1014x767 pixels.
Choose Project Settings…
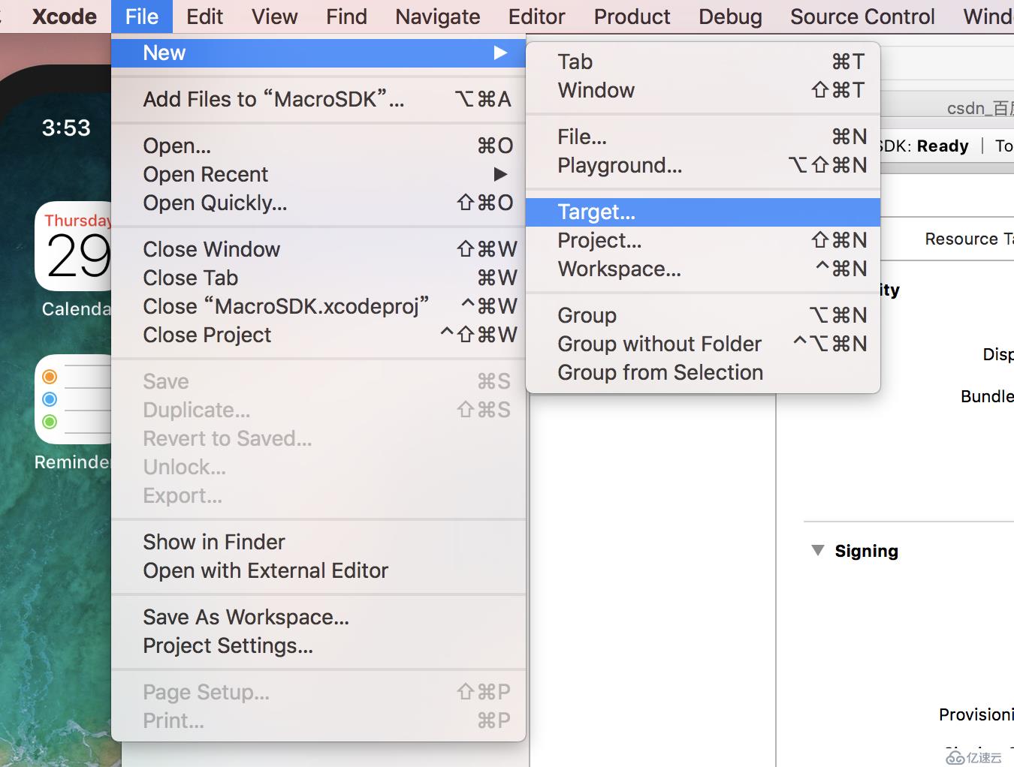(x=318, y=645)
